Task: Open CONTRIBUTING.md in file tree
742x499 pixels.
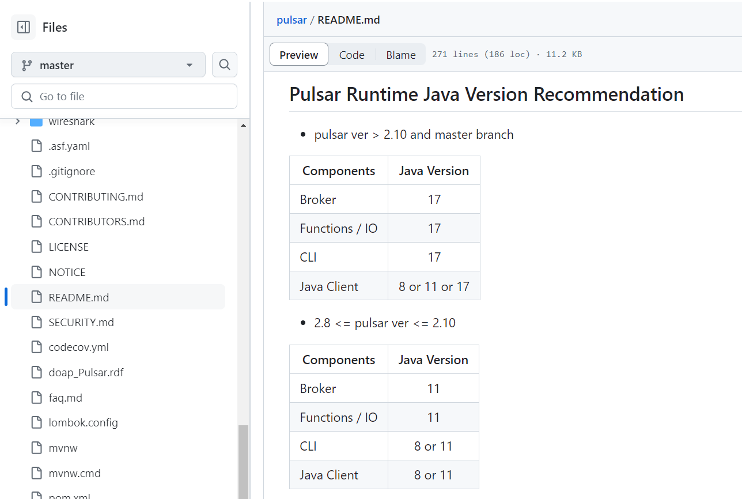Action: [96, 196]
